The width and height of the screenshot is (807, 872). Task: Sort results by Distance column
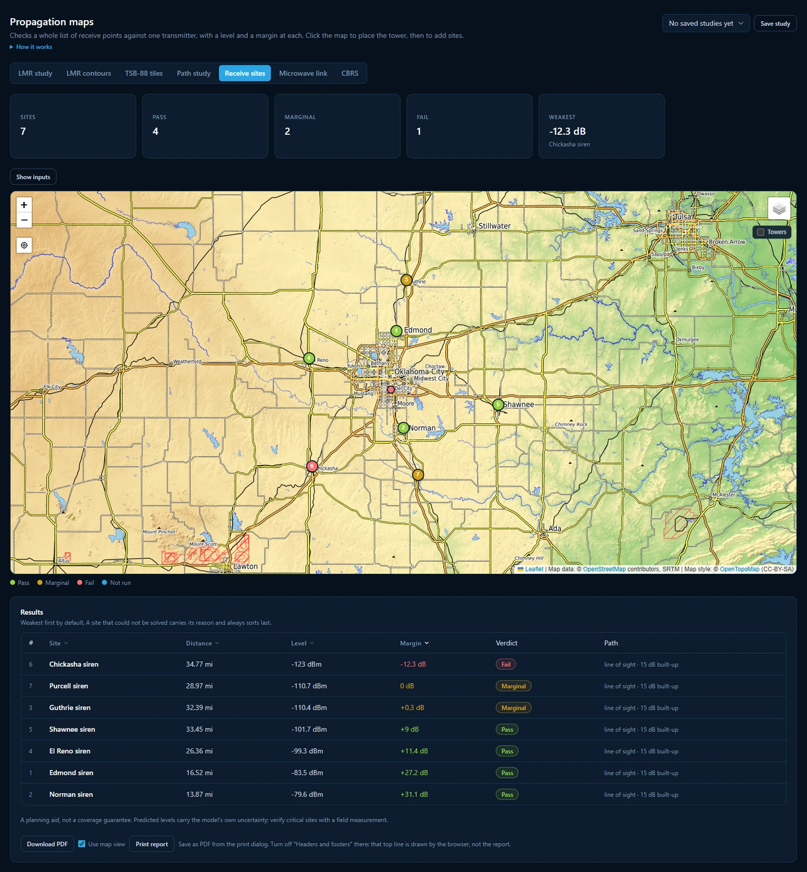[202, 643]
